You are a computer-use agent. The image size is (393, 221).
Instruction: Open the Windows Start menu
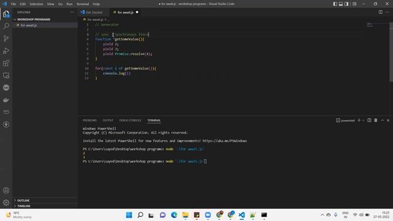[x=129, y=215]
